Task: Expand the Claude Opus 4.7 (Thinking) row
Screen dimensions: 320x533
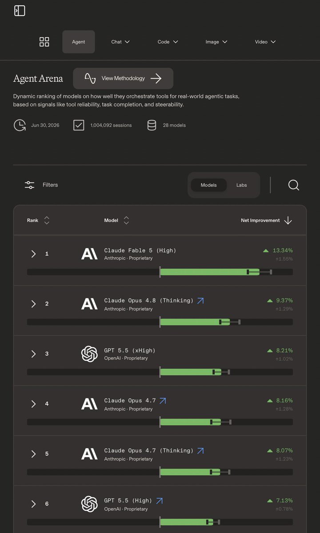Action: pos(33,453)
